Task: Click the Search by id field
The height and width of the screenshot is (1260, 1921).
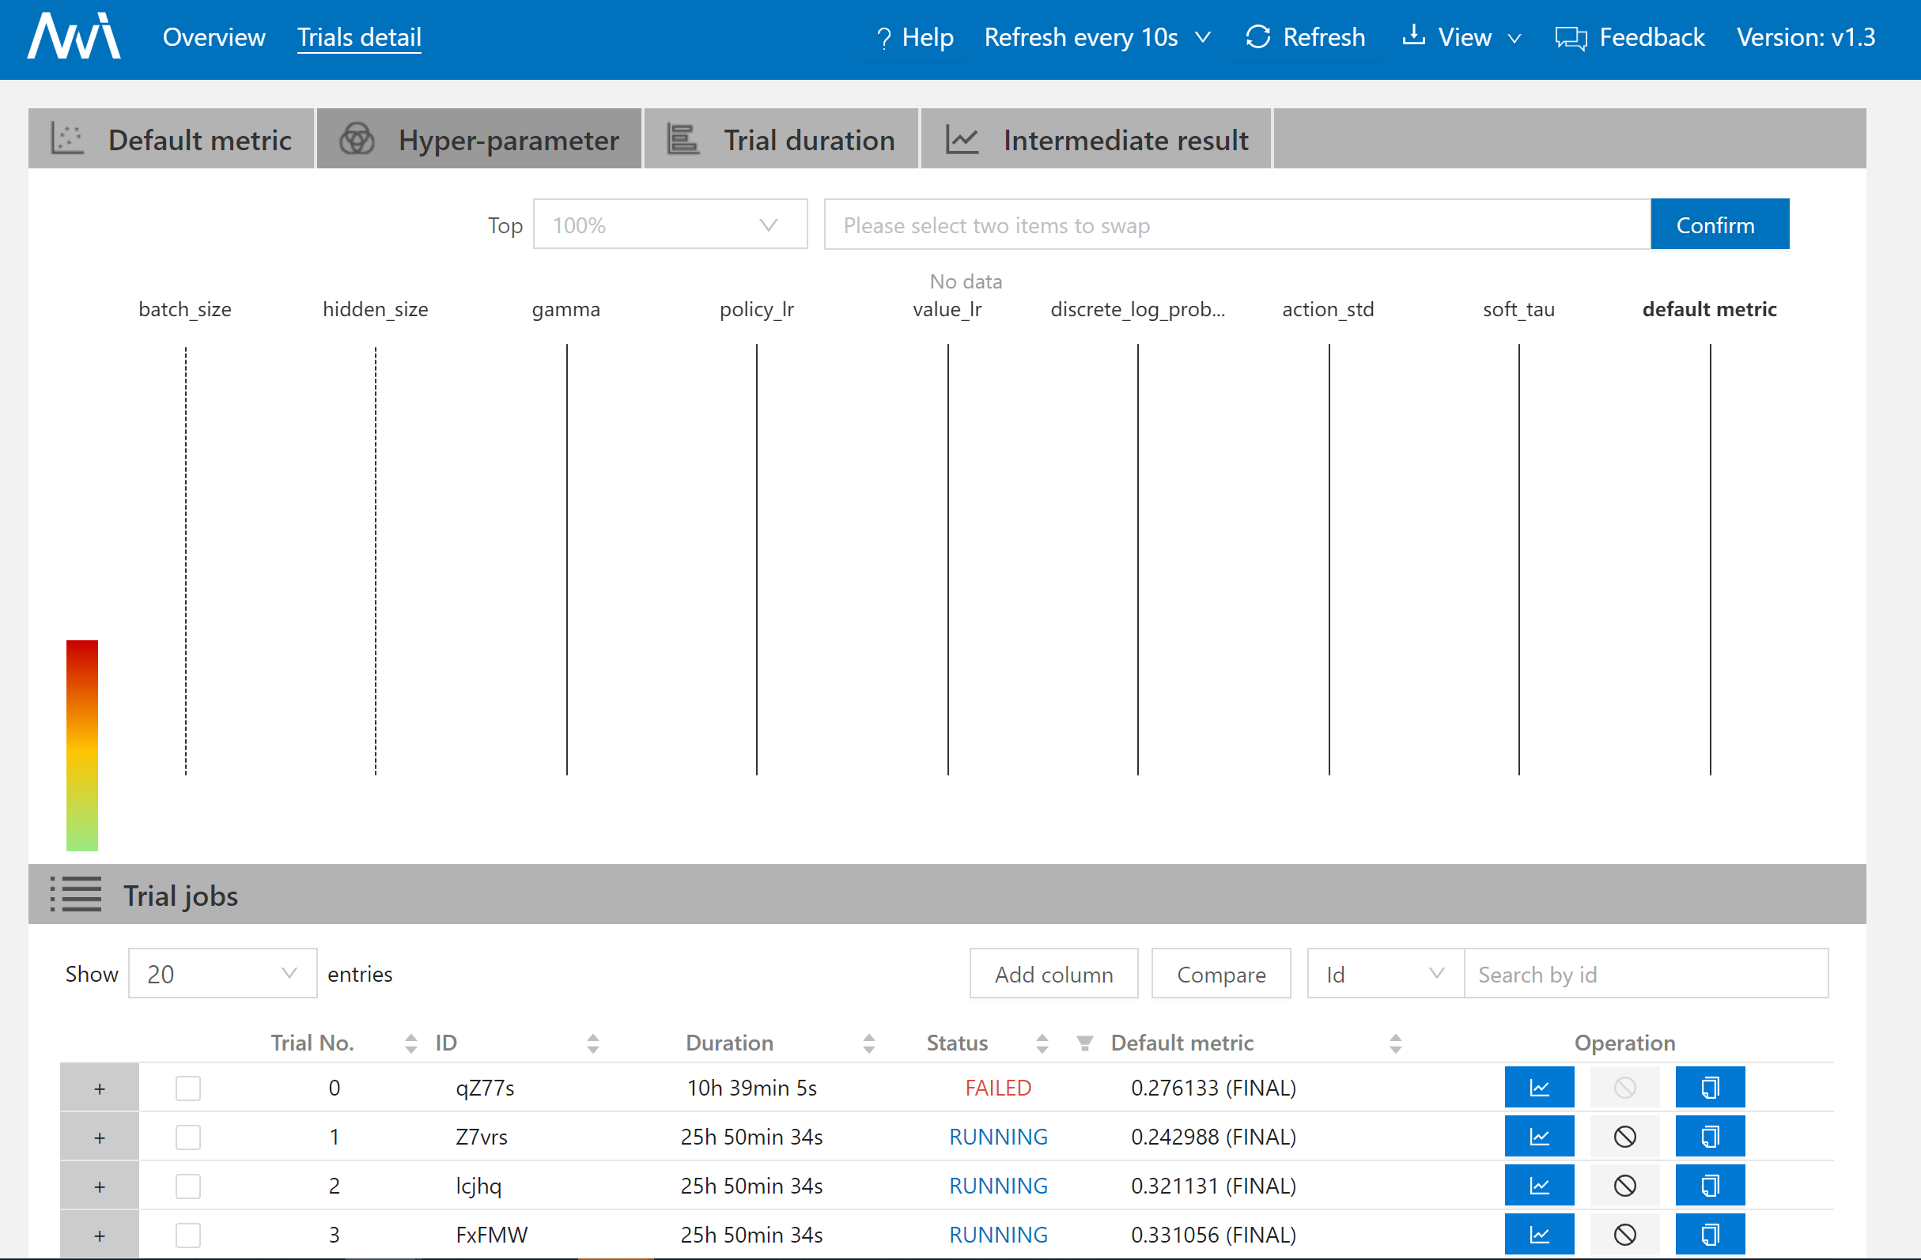Action: tap(1646, 974)
